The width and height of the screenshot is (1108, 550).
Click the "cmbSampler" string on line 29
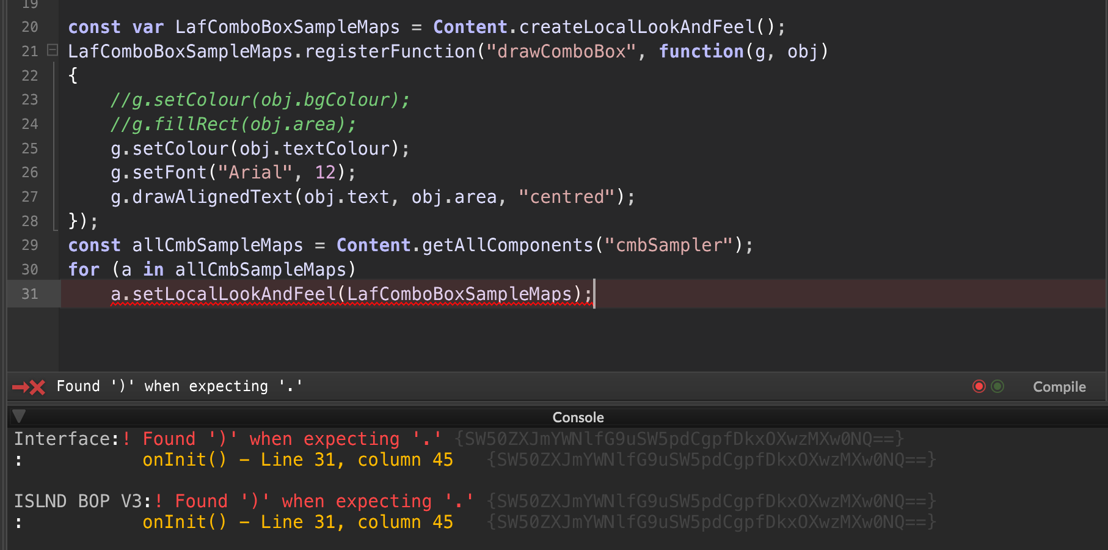click(668, 245)
